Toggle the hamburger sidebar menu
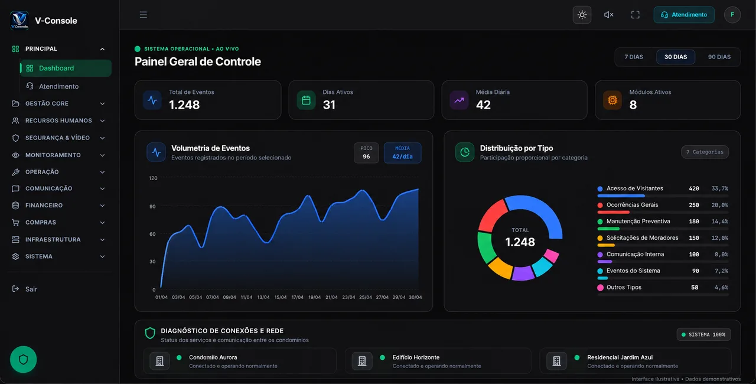Image resolution: width=756 pixels, height=384 pixels. pyautogui.click(x=144, y=15)
